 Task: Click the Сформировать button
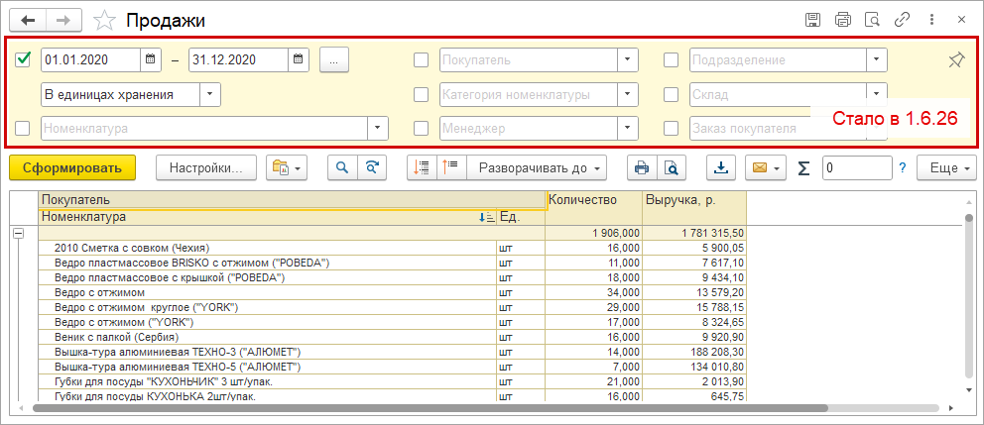point(72,168)
